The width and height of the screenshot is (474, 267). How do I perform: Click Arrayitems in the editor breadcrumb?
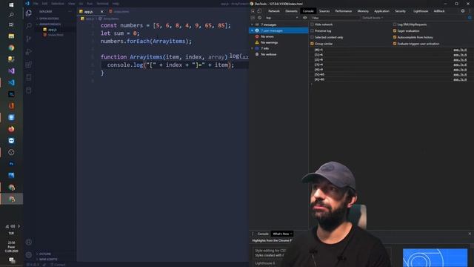pos(111,19)
